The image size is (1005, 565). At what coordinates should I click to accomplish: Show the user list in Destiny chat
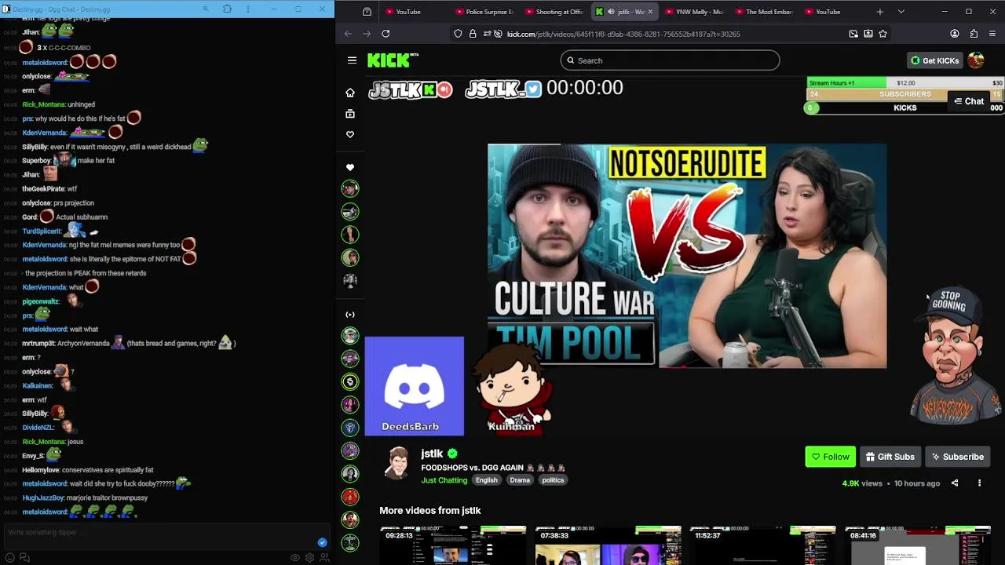tap(323, 557)
